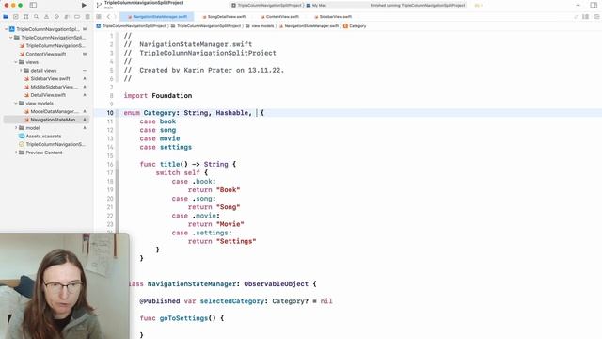Click NavigationStateManager.swift breadcrumb in jump bar
Image resolution: width=602 pixels, height=339 pixels.
pos(309,26)
